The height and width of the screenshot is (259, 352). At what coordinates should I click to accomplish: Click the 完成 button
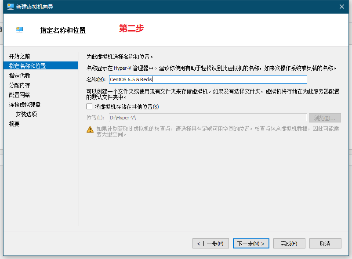pos(289,244)
